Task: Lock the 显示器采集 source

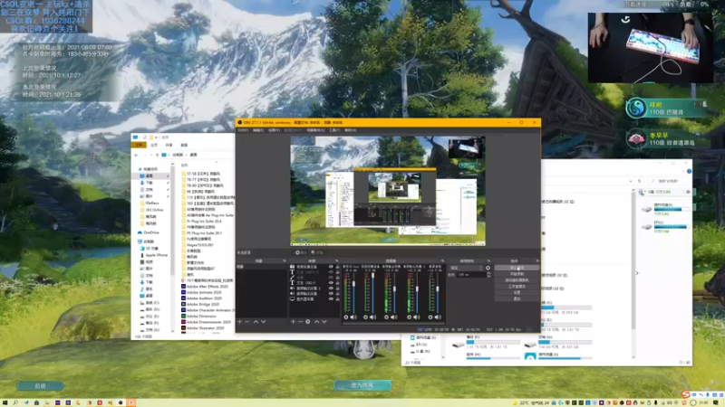Action: point(337,299)
